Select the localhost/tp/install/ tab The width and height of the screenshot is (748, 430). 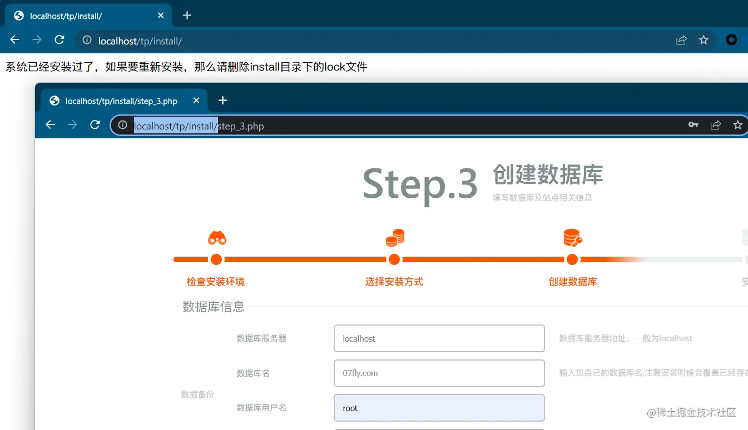click(x=89, y=16)
